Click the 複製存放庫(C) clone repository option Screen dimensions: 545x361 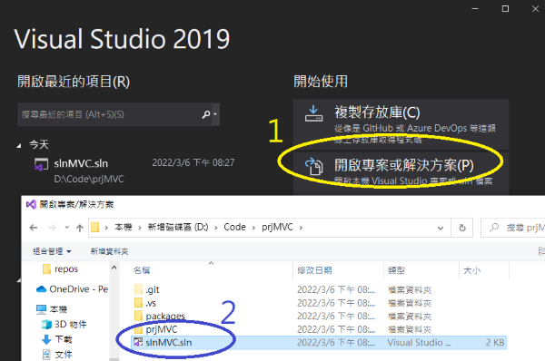point(401,124)
